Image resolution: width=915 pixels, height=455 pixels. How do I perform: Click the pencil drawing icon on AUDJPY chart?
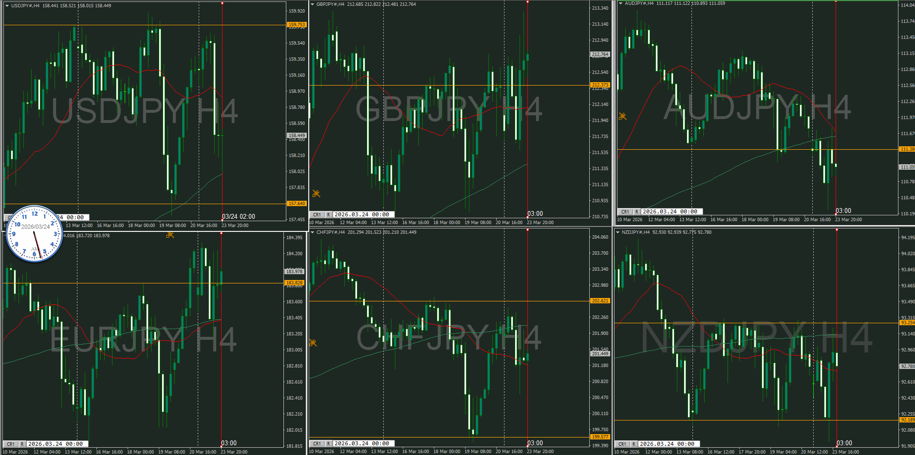pos(622,116)
